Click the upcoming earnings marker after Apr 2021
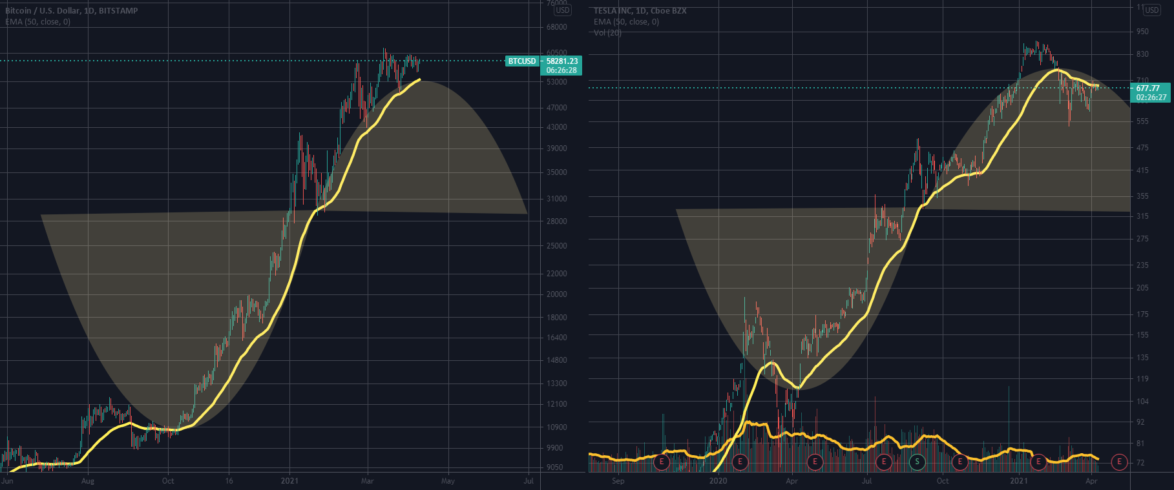 point(1119,462)
